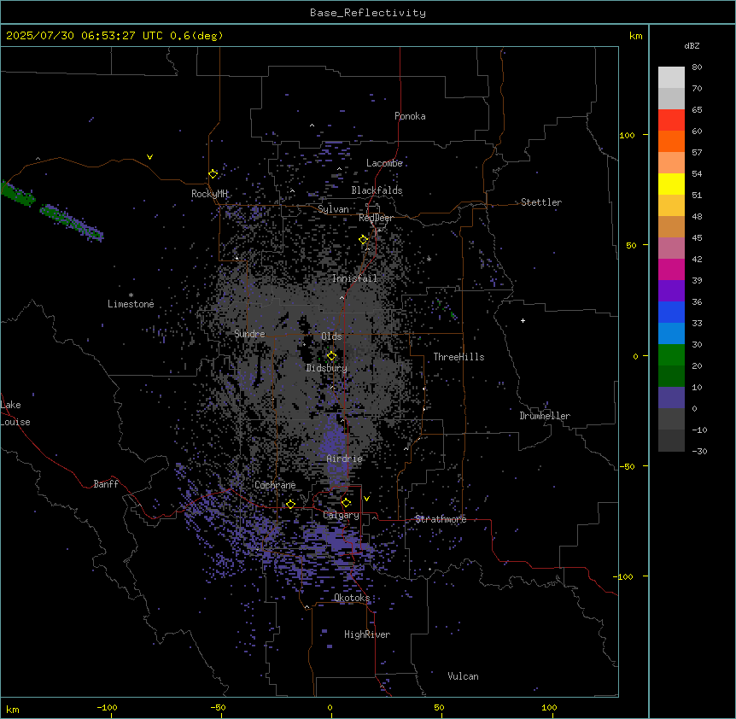736x719 pixels.
Task: Select the HighRiver label
Action: coord(367,634)
